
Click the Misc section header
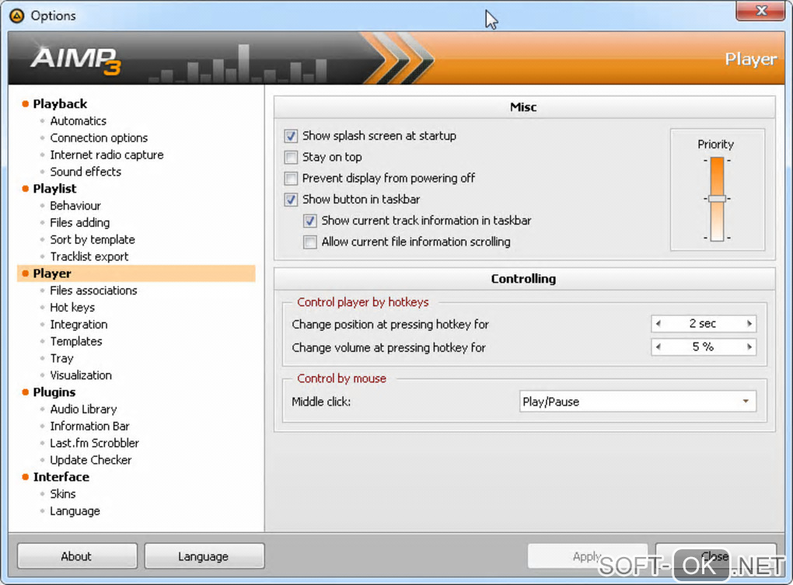coord(524,107)
